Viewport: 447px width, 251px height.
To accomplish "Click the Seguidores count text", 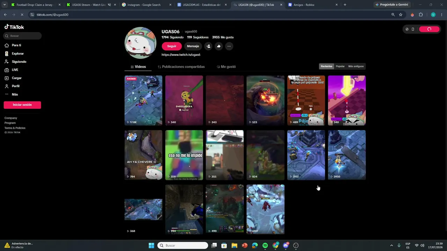I will pos(198,37).
